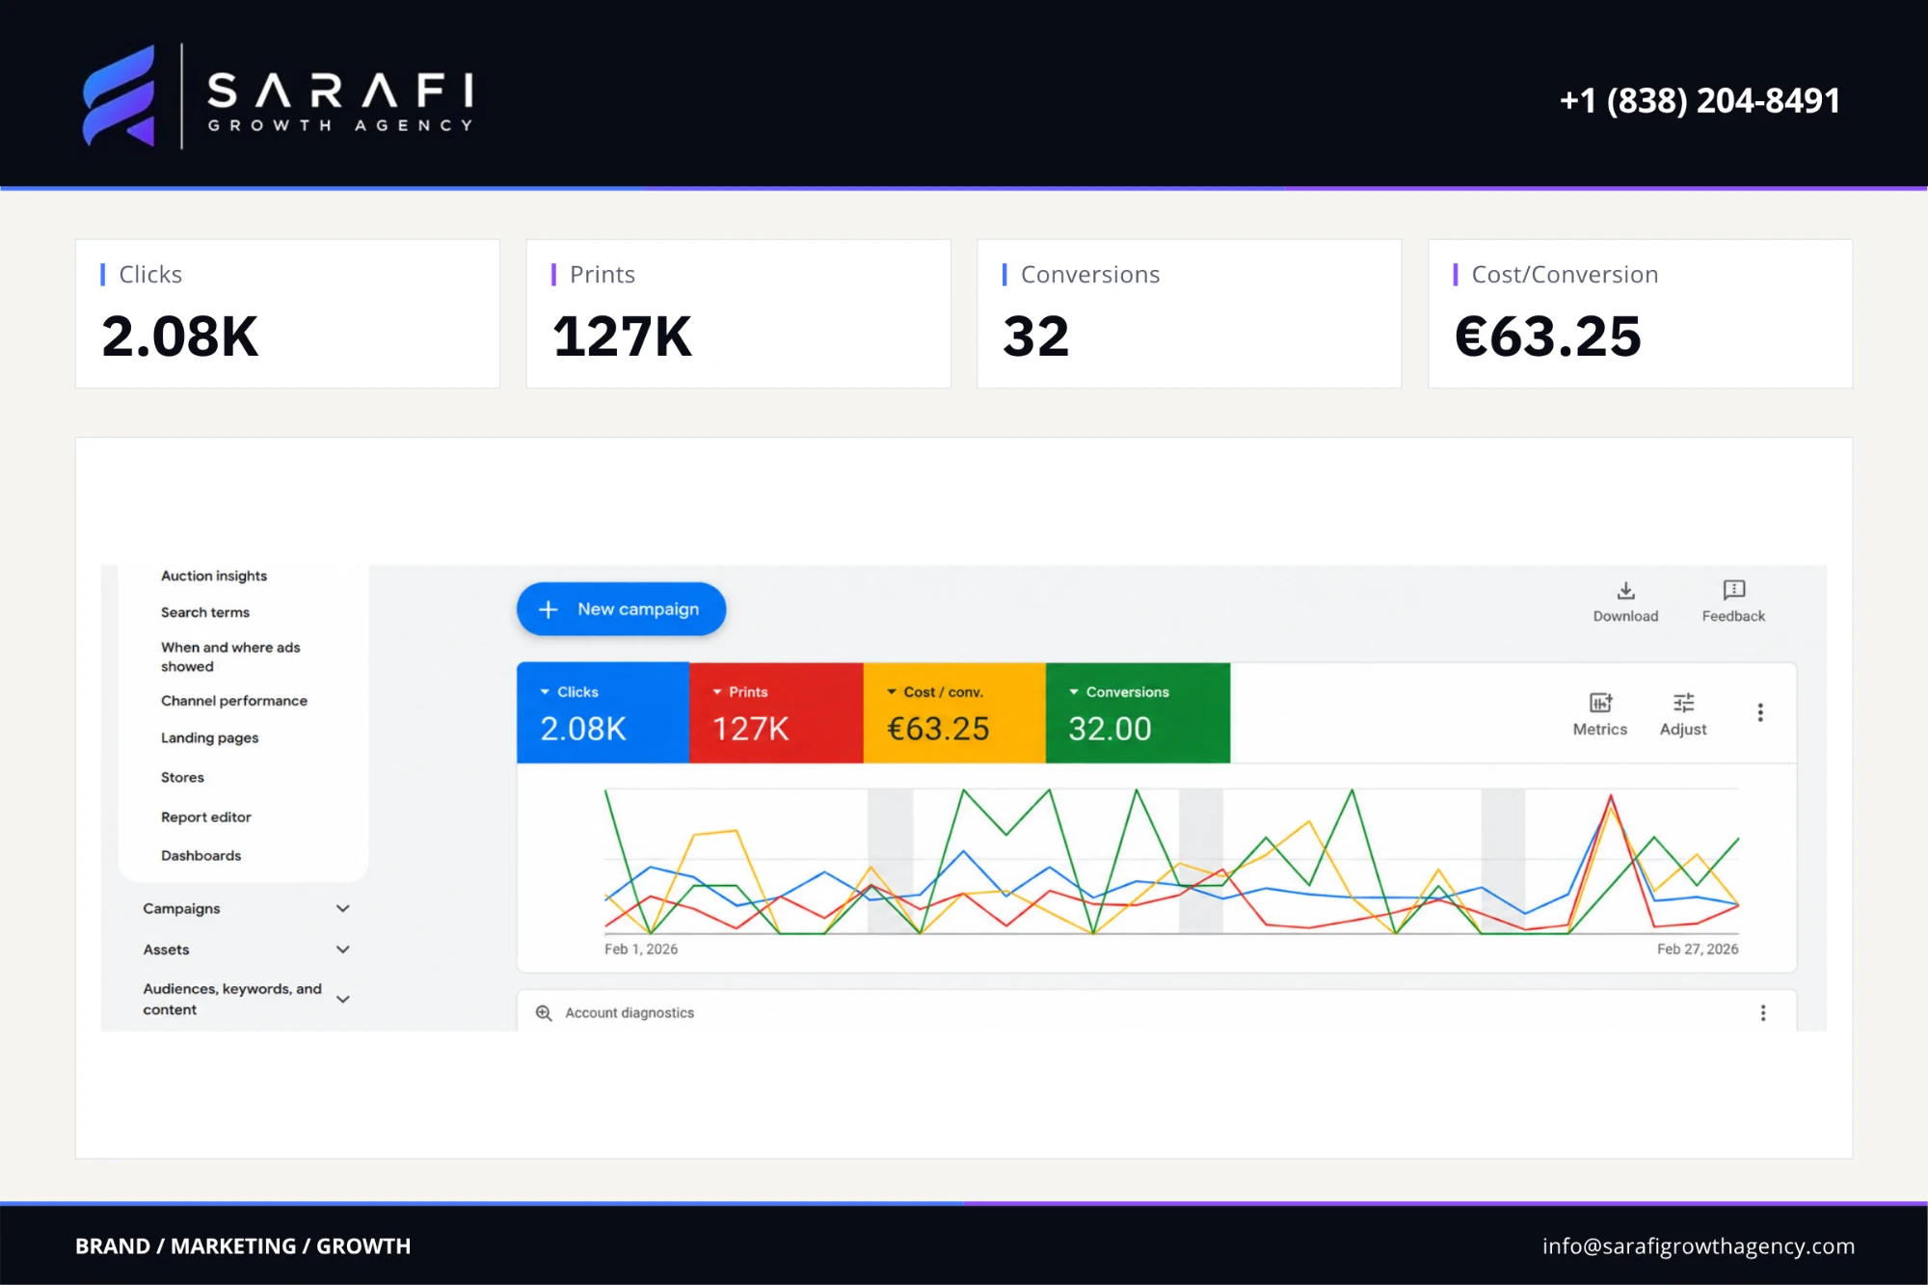
Task: Open Dashboards in sidebar
Action: click(x=201, y=855)
